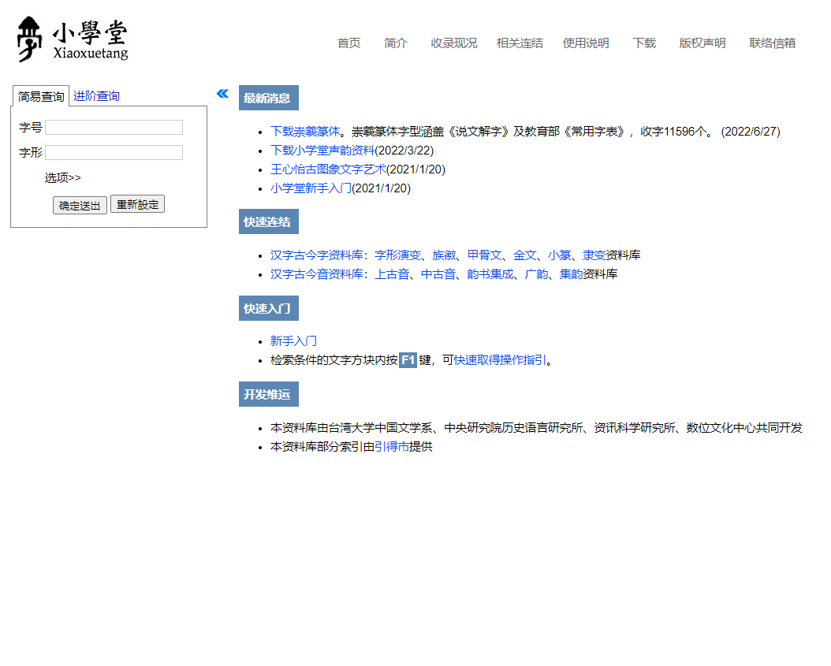Switch to the 进阶查询 tab
The image size is (831, 666).
(96, 96)
